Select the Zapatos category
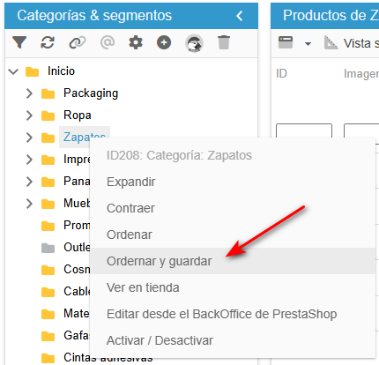The height and width of the screenshot is (365, 379). point(85,137)
